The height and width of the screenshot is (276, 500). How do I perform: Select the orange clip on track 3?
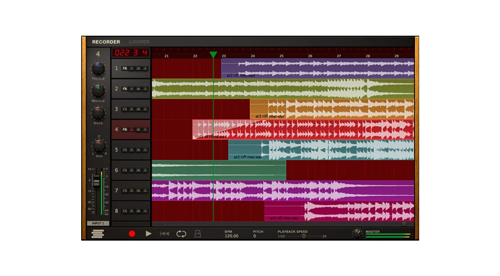332,109
